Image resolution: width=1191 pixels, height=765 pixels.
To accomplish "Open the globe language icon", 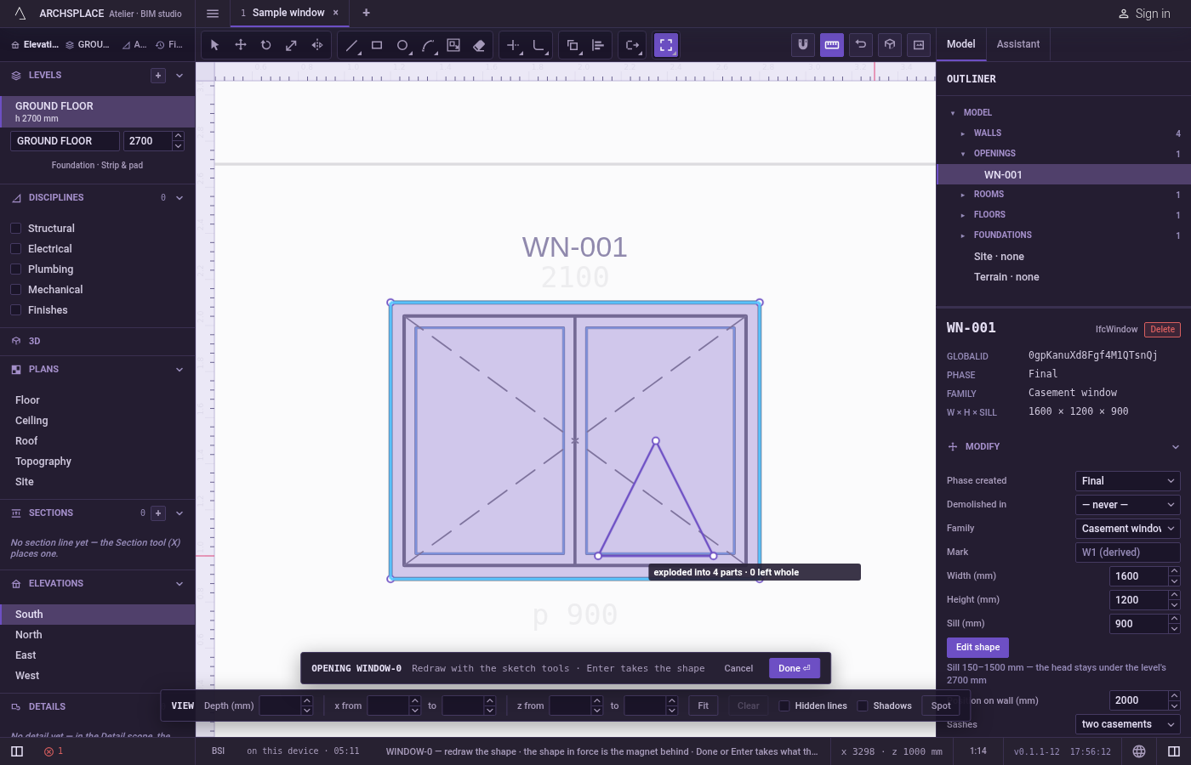I will [1139, 751].
